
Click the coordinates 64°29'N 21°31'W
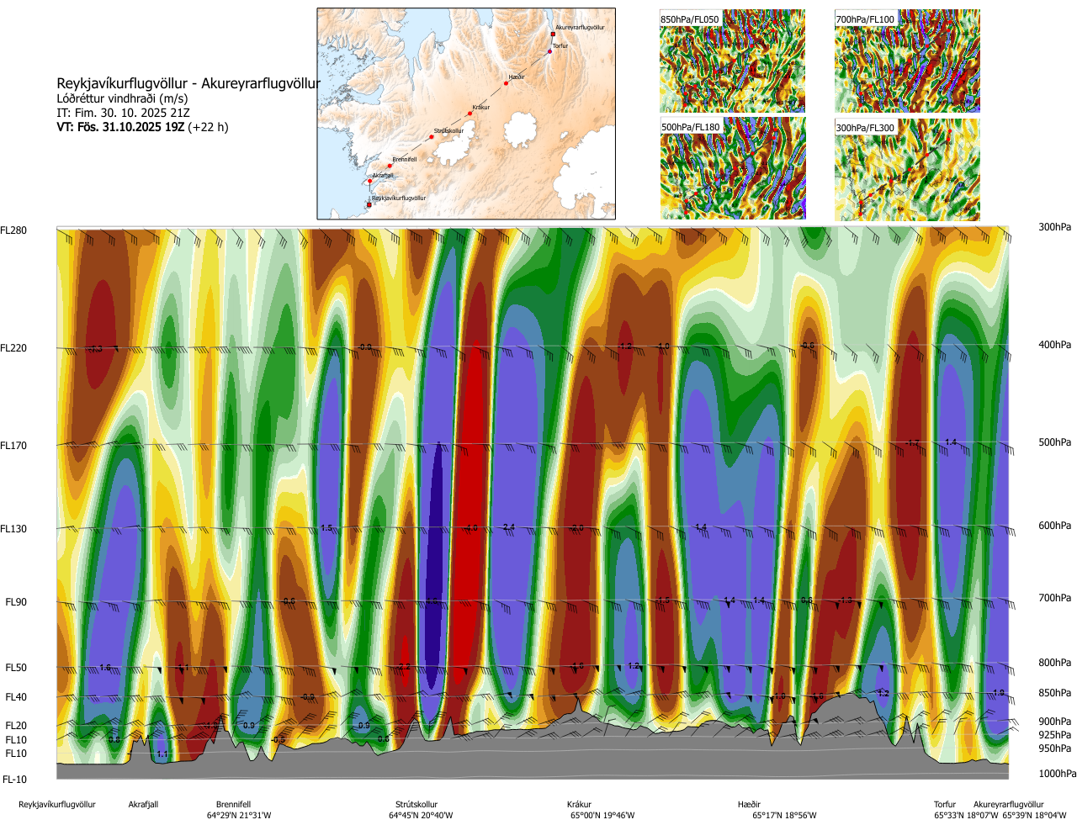pos(239,816)
